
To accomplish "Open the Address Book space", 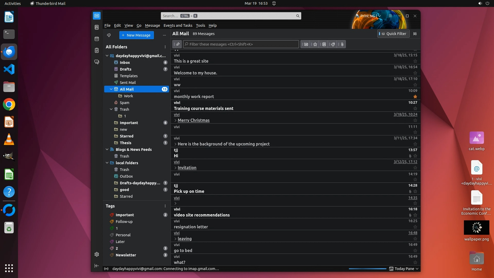I will [97, 27].
